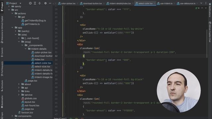The height and width of the screenshot is (119, 212).
Task: Open color-picker.tsx in project tree
Action: (41, 52)
